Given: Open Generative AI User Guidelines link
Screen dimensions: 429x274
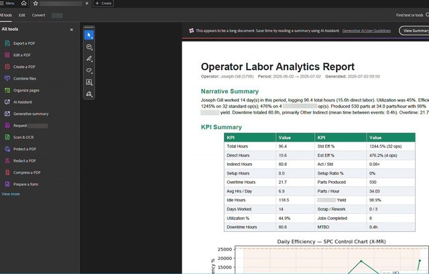Looking at the screenshot, I should coord(367,31).
